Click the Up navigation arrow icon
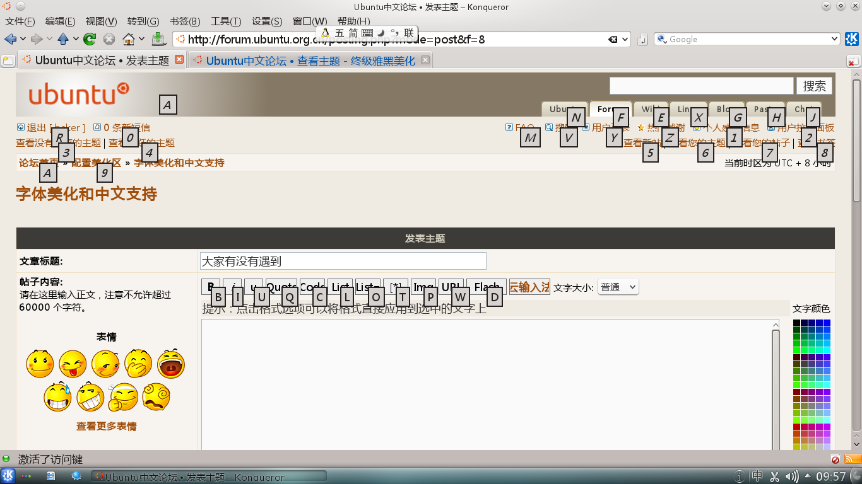 click(x=63, y=39)
